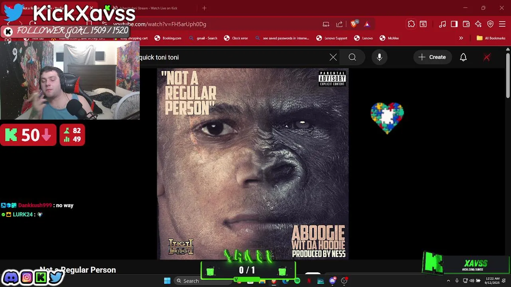
Task: Click YouTube Create button
Action: (432, 57)
